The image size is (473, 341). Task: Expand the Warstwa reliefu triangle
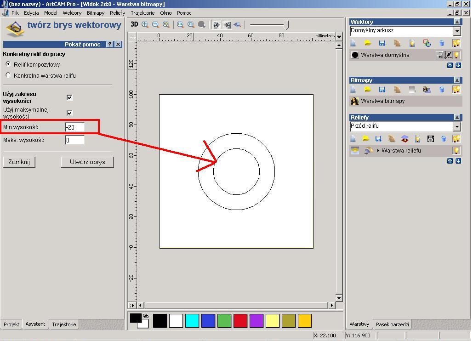click(x=378, y=150)
